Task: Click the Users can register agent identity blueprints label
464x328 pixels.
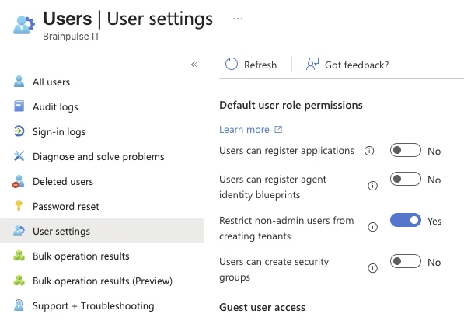Action: (x=273, y=187)
